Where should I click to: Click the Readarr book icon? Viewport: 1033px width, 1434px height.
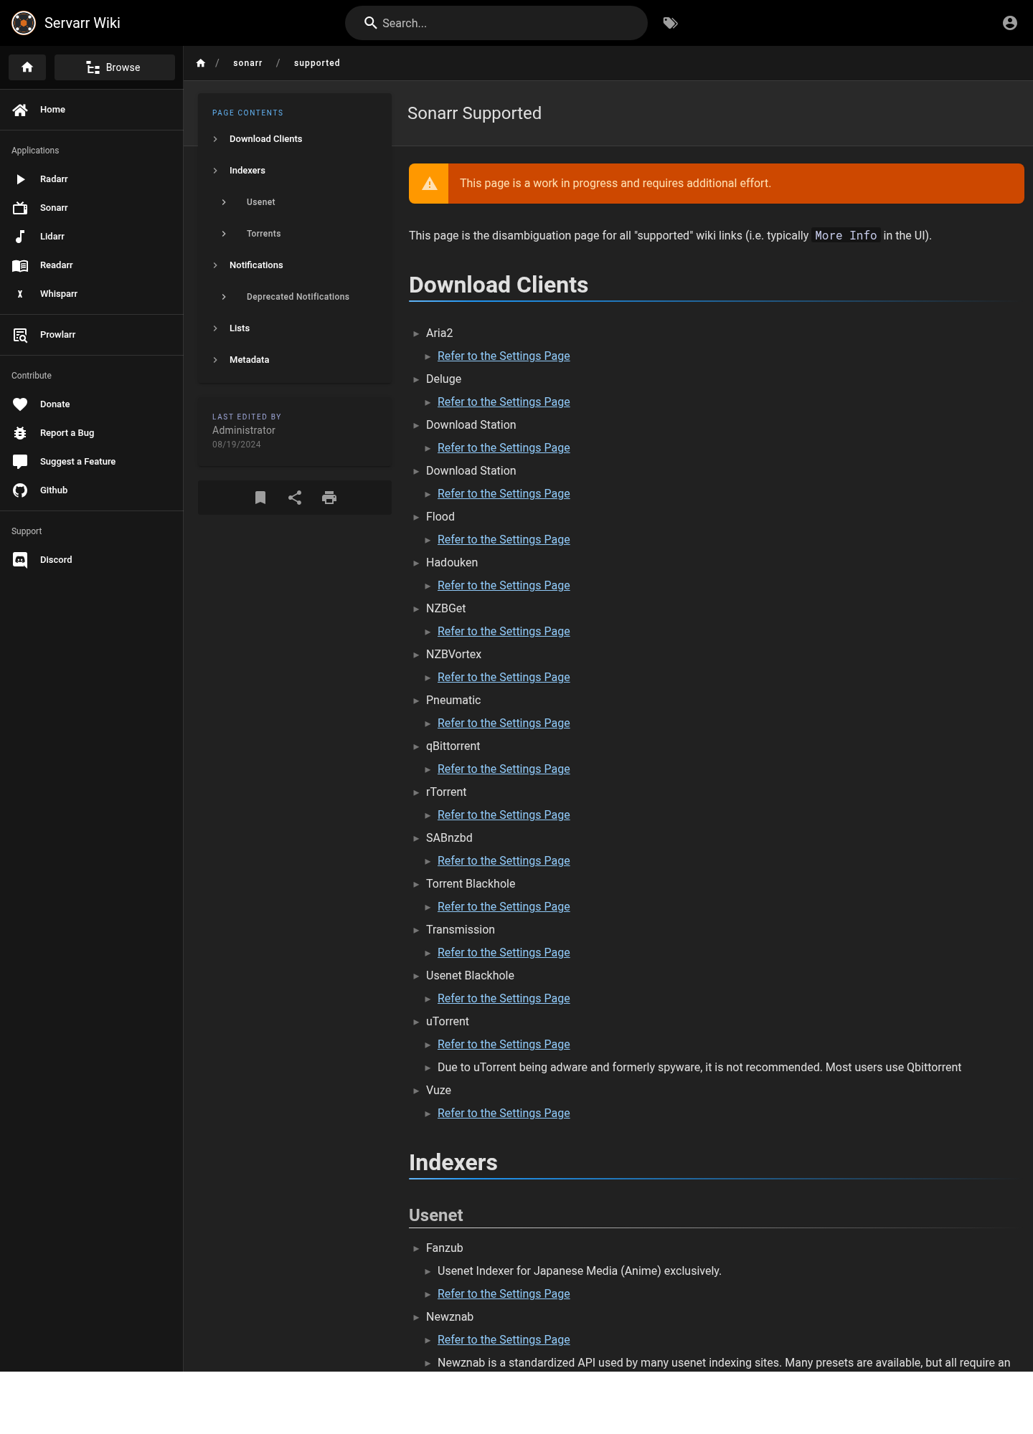(x=20, y=265)
